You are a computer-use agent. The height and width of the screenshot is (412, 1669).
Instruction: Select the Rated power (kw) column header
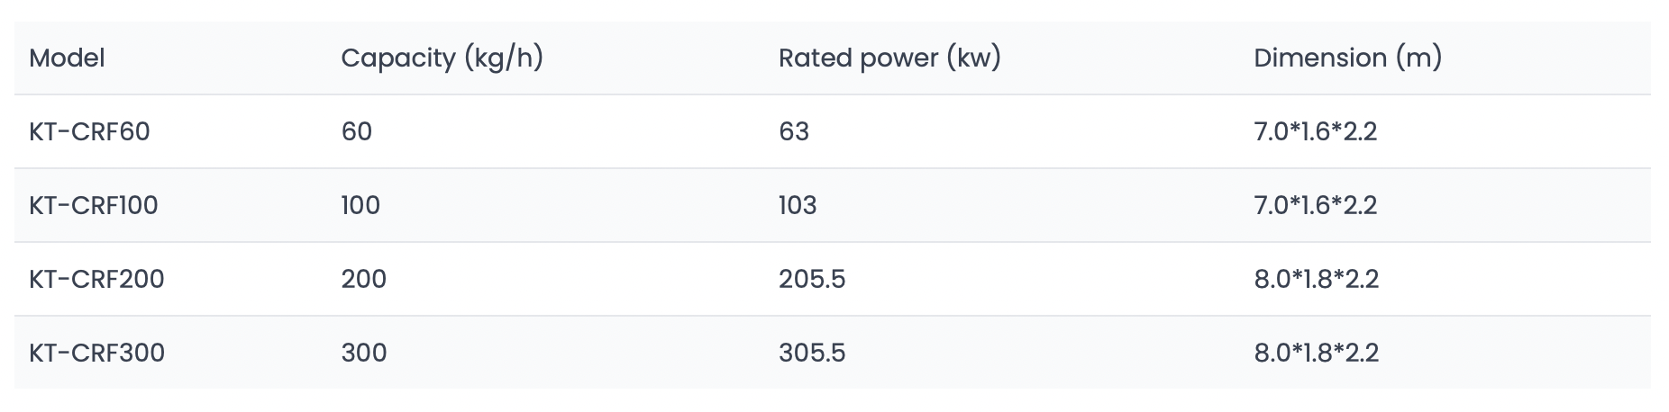(x=889, y=58)
